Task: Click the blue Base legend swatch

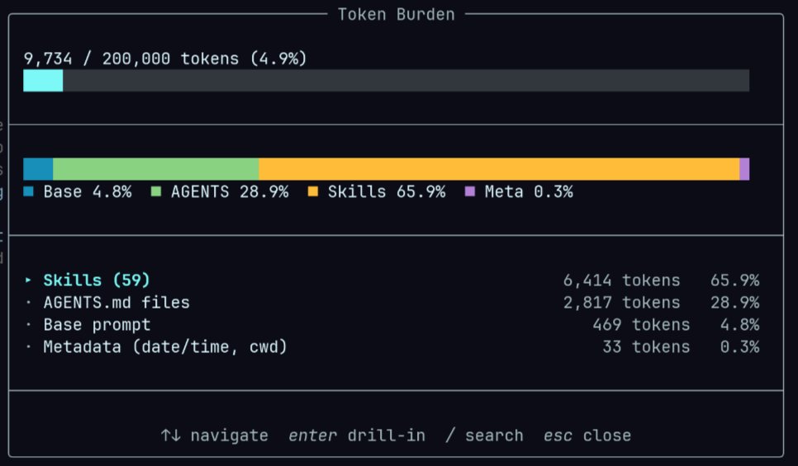Action: (x=28, y=191)
